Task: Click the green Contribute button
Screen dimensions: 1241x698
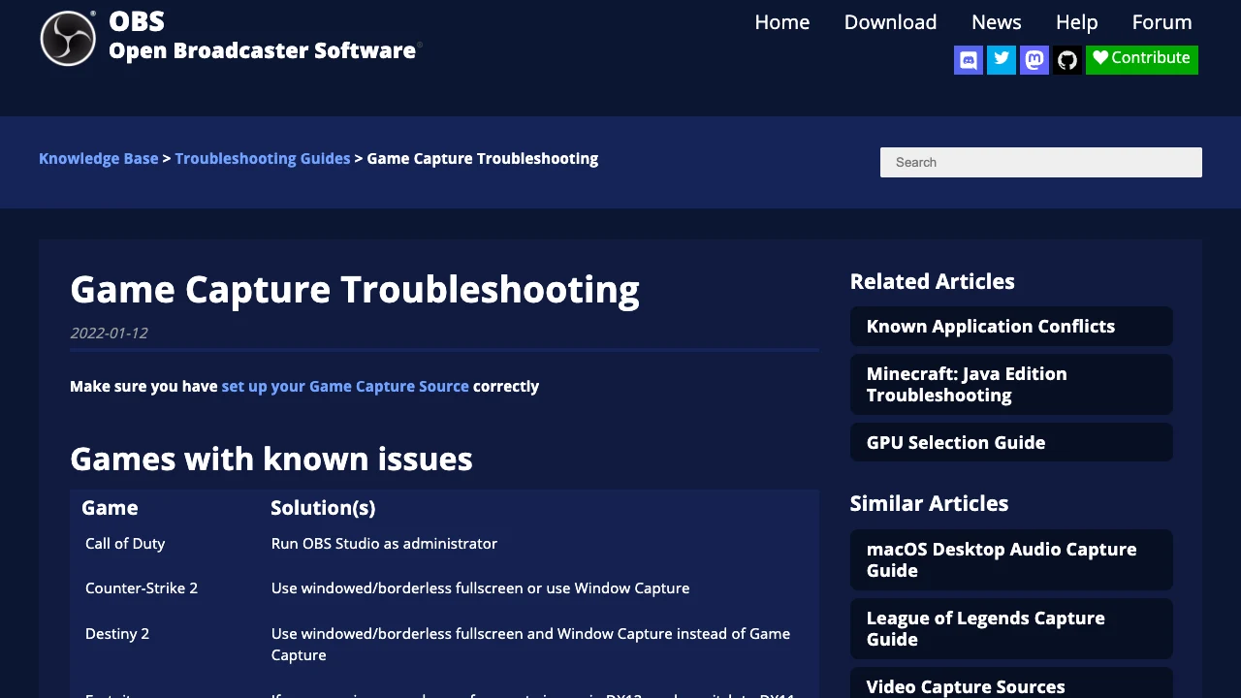Action: click(x=1142, y=59)
